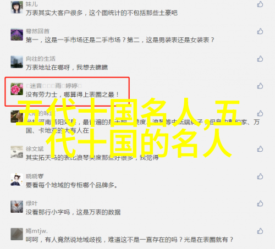Click the username 妹儿
This screenshot has width=275, height=249.
pyautogui.click(x=31, y=4)
